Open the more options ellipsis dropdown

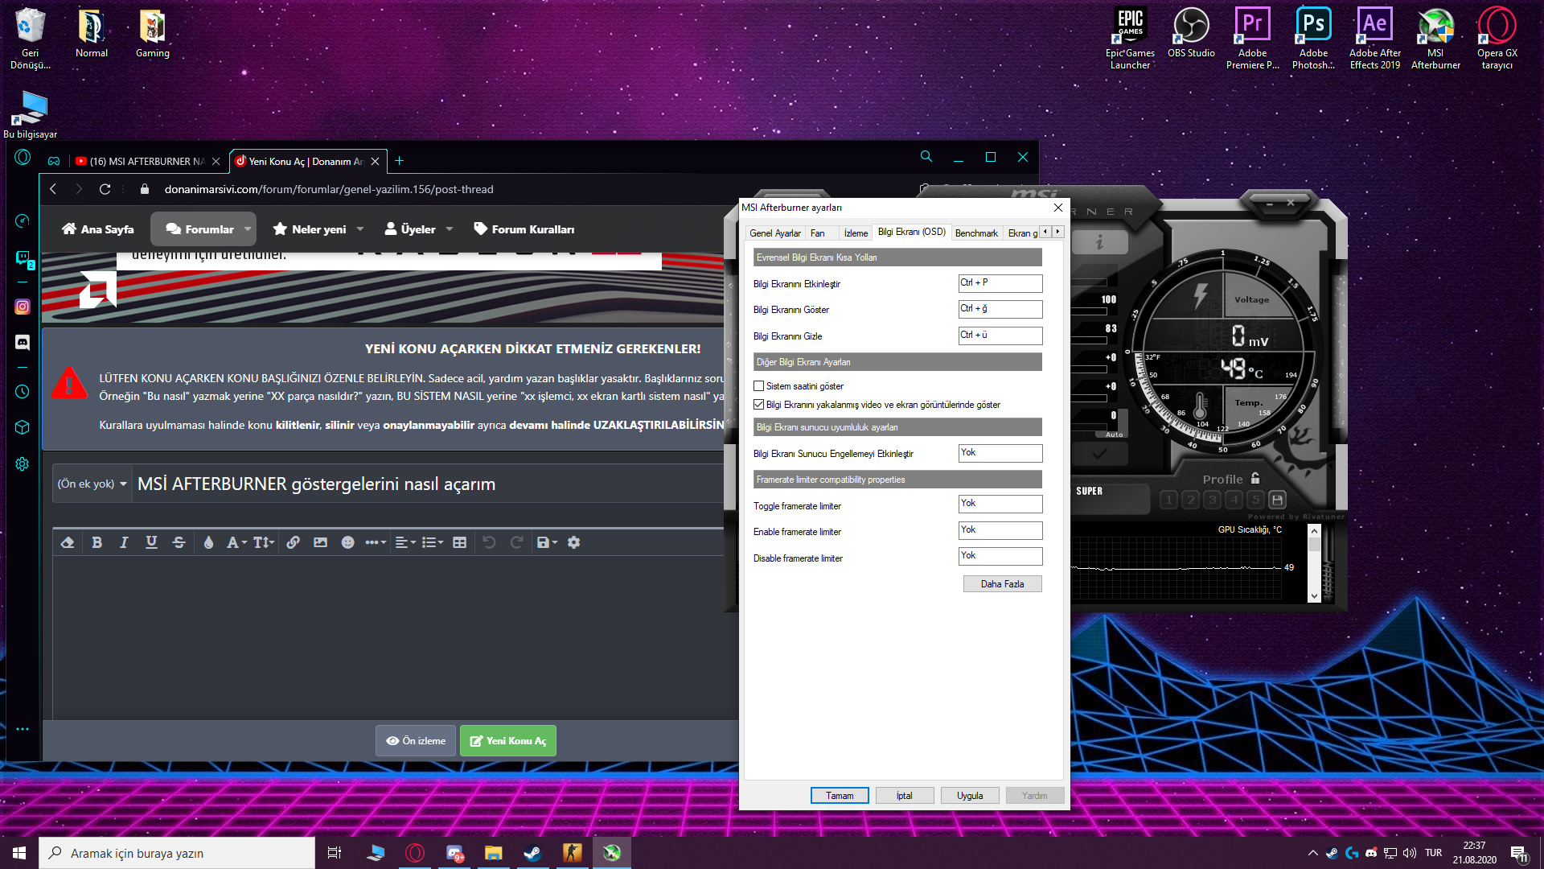(376, 543)
